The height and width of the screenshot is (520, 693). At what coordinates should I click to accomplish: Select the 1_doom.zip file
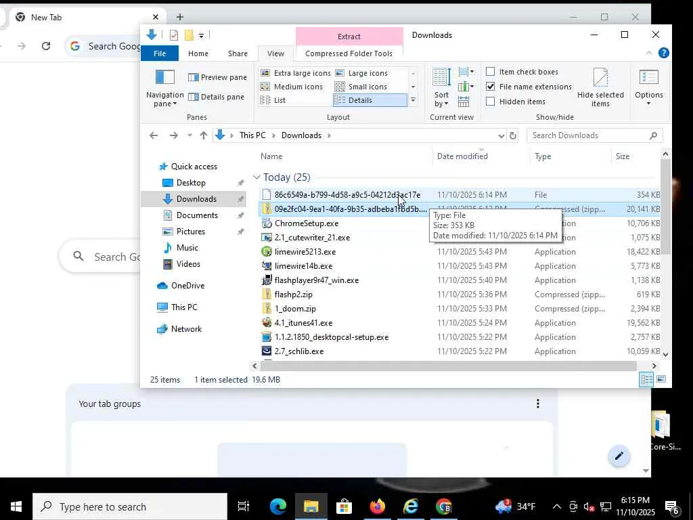[295, 309]
